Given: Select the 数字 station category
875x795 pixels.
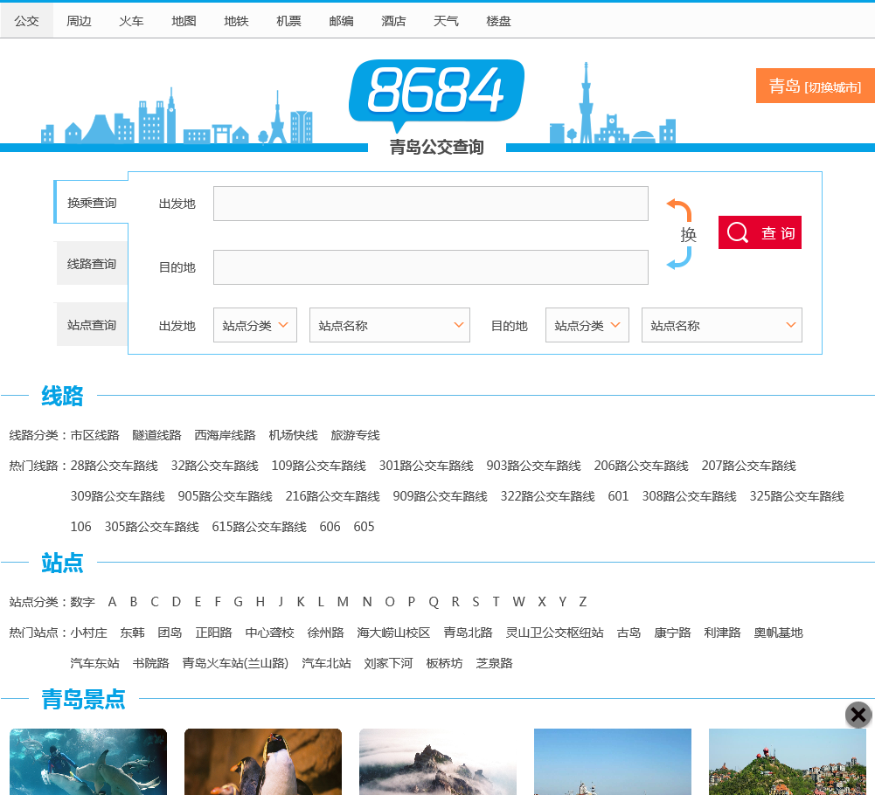Looking at the screenshot, I should pyautogui.click(x=82, y=602).
